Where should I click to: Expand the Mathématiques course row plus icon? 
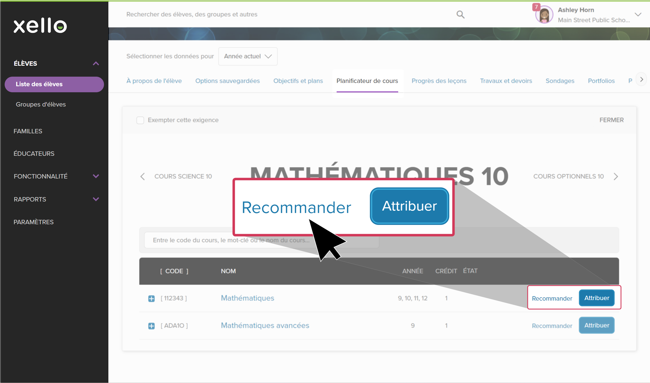click(x=151, y=298)
